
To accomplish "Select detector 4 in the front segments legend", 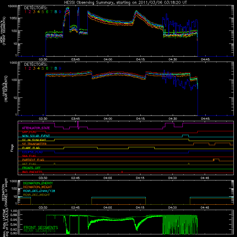I will 39,12.
